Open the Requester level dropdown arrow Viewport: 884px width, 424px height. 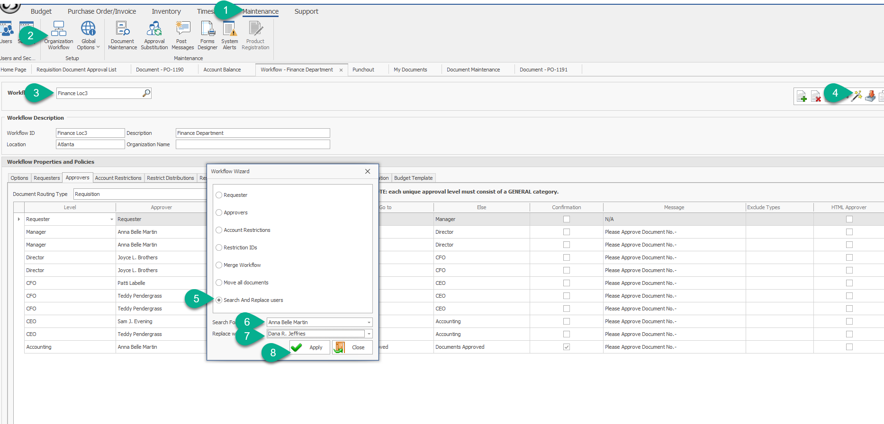coord(112,219)
